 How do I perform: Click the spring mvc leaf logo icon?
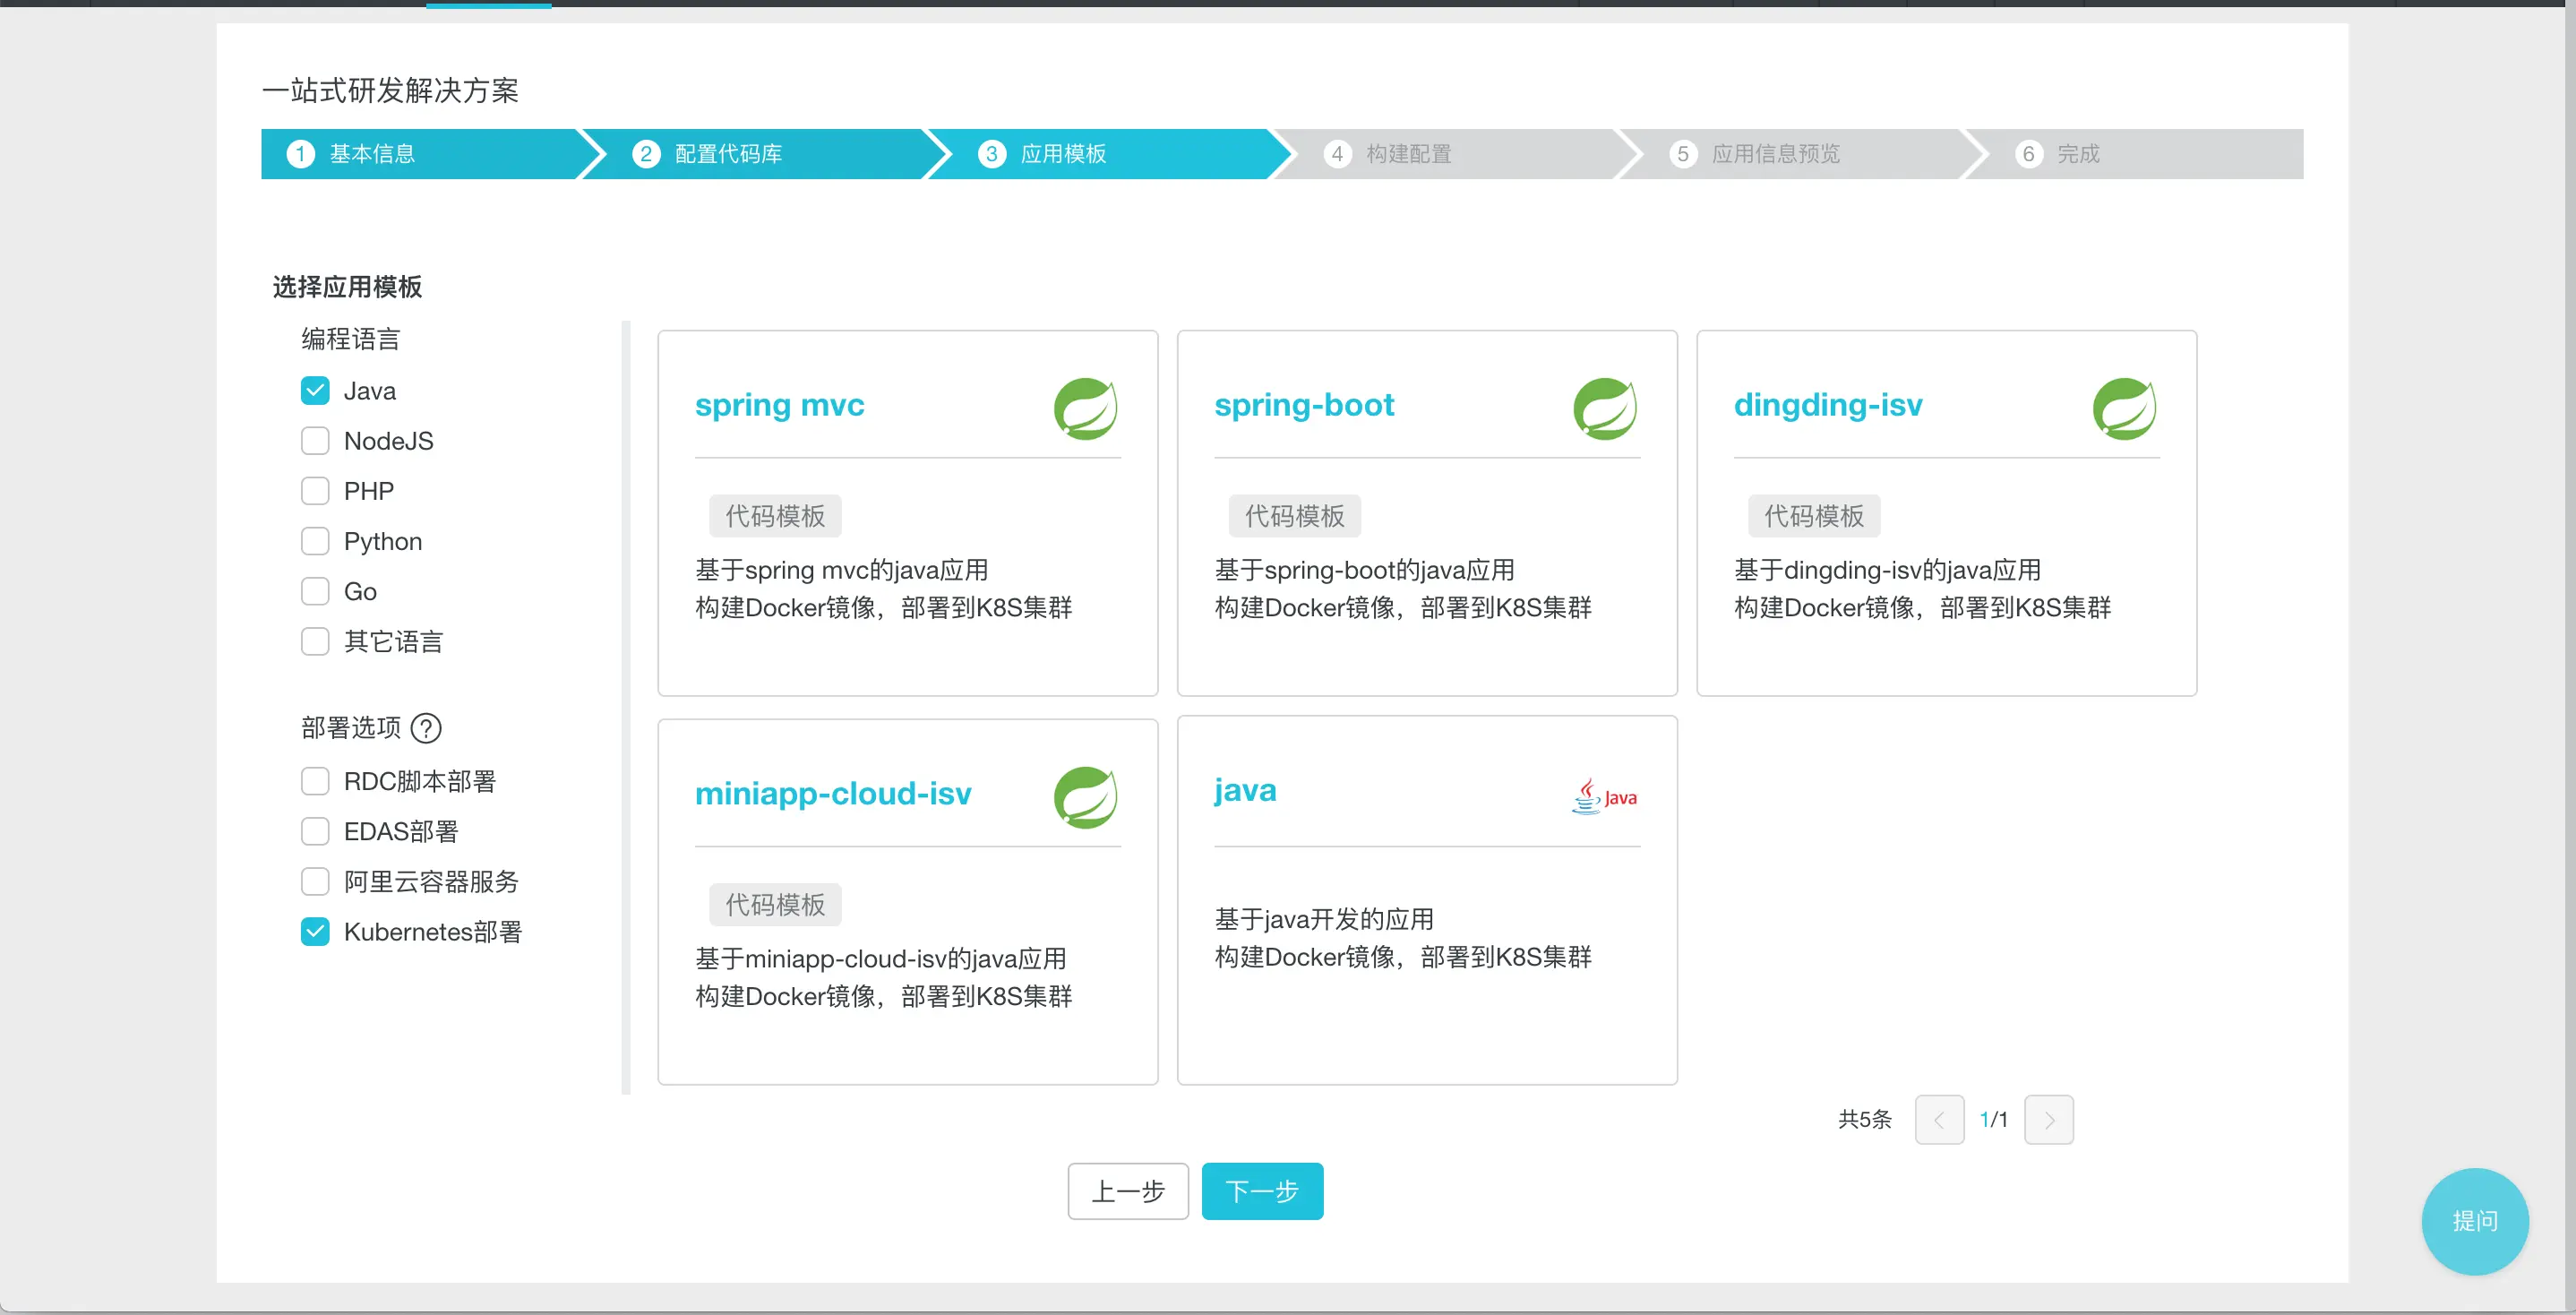coord(1085,408)
